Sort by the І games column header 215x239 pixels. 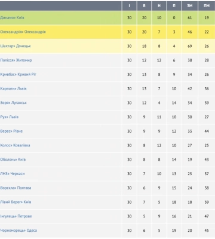(x=130, y=6)
